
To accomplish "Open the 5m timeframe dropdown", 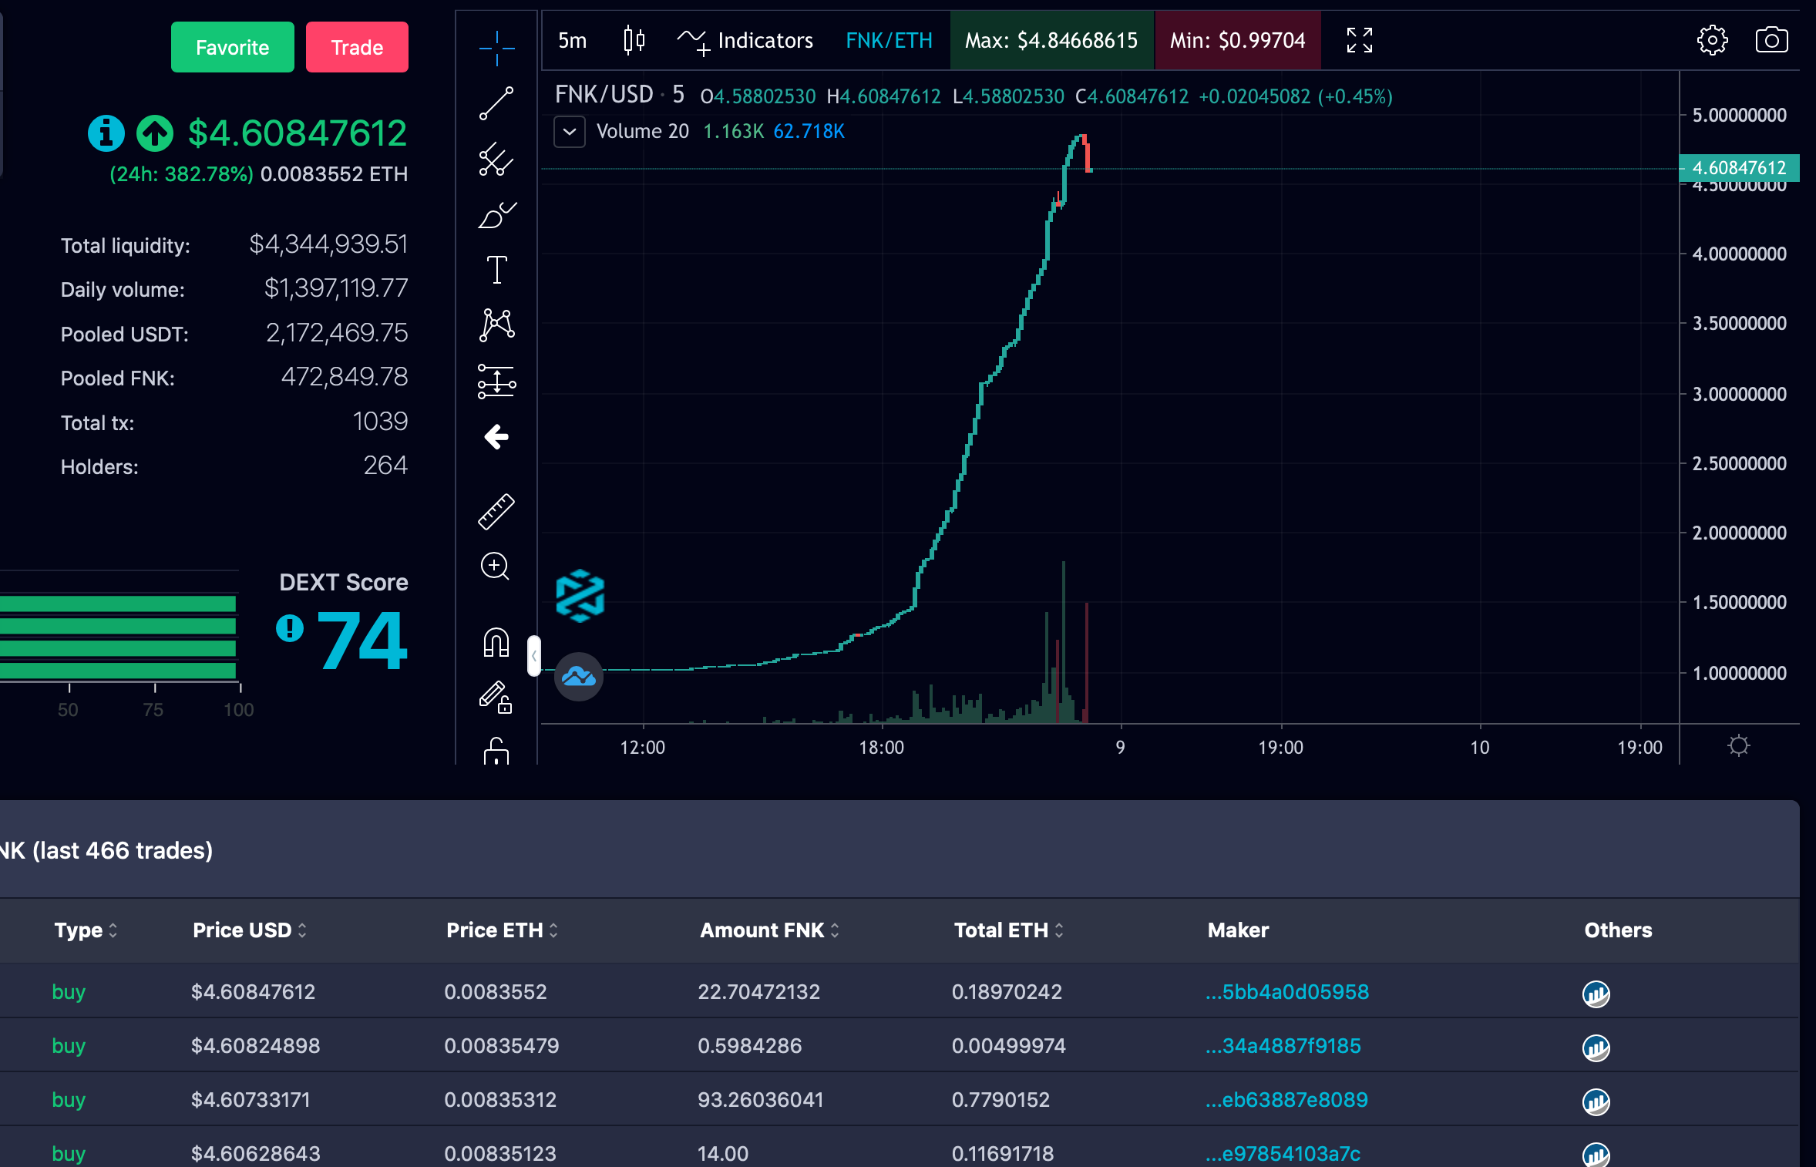I will (572, 40).
